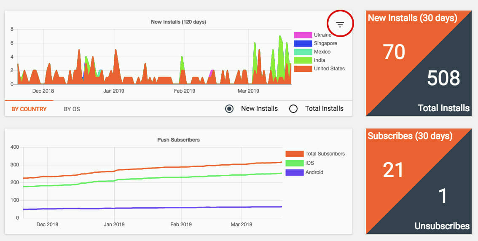Click the 'New Installs (120 days)' chart title
Image resolution: width=478 pixels, height=241 pixels.
178,22
